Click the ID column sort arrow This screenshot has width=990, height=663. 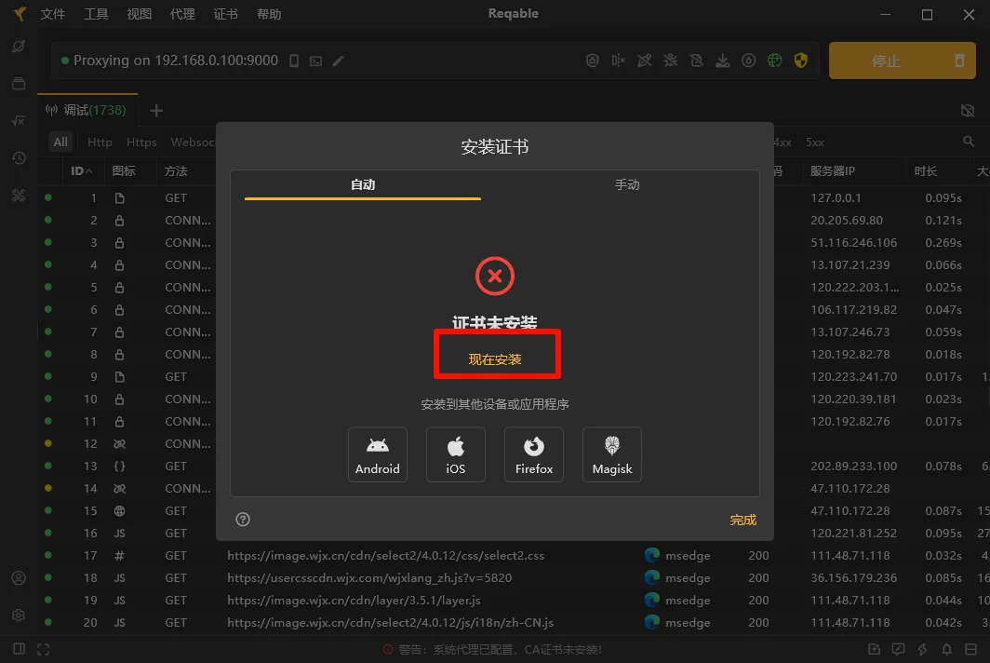89,171
